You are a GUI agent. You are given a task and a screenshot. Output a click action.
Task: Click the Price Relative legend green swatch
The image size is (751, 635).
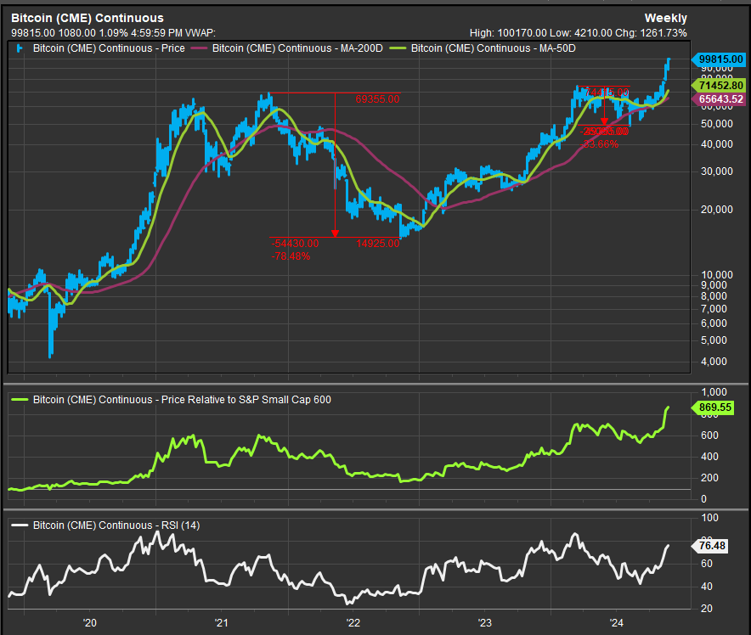click(20, 400)
